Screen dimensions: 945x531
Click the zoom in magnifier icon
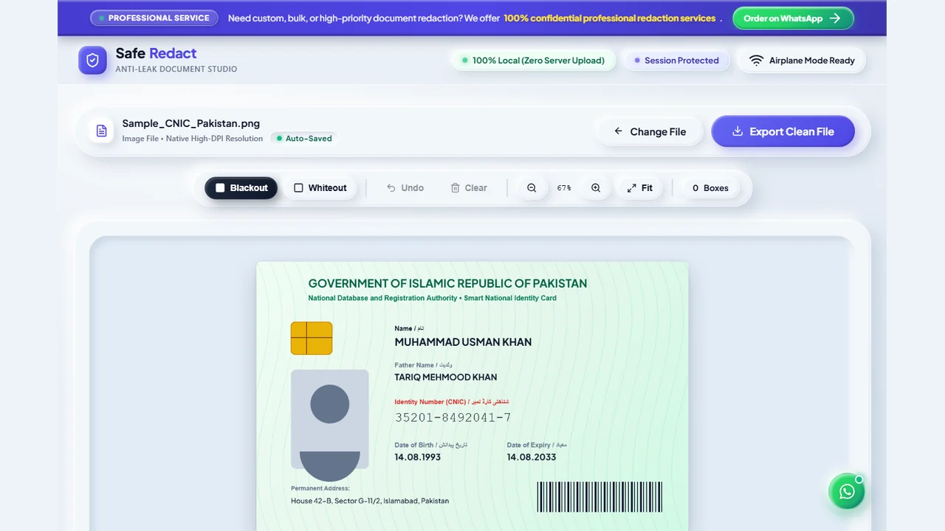[596, 188]
